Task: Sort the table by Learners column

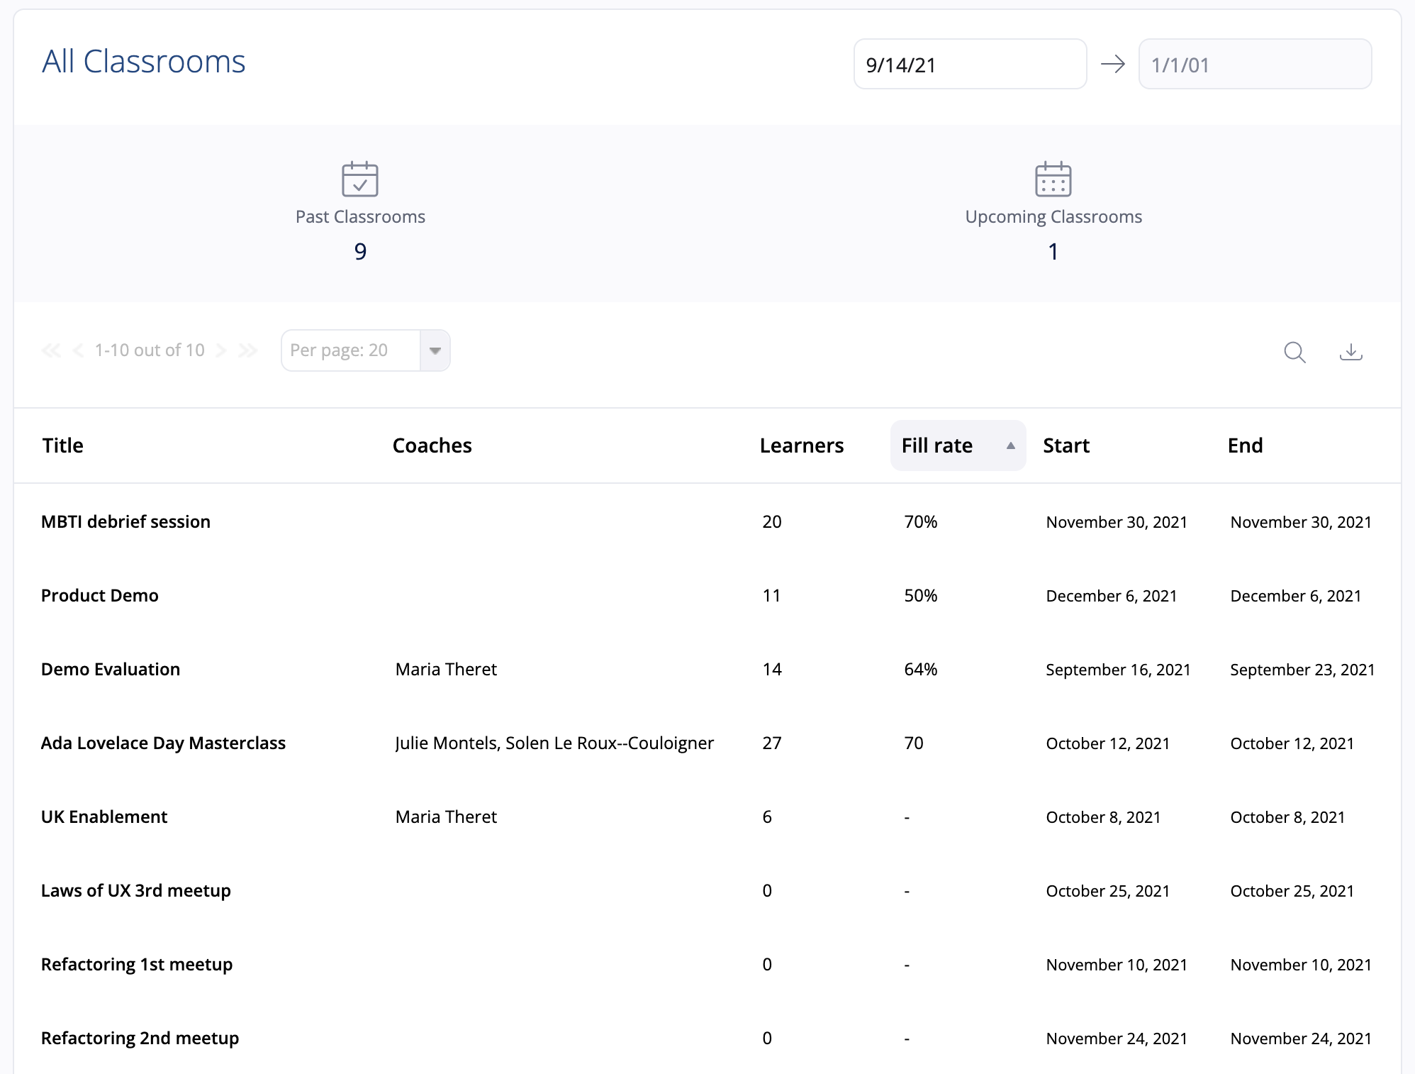Action: click(x=802, y=445)
